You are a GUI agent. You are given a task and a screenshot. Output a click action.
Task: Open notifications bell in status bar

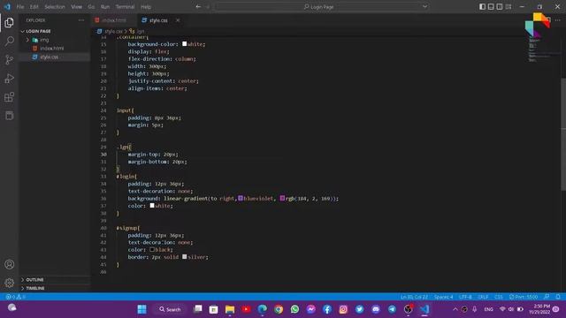coord(558,297)
